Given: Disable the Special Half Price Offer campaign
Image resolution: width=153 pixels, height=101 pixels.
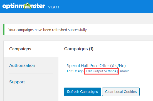Looking at the screenshot, I should click(x=124, y=71).
